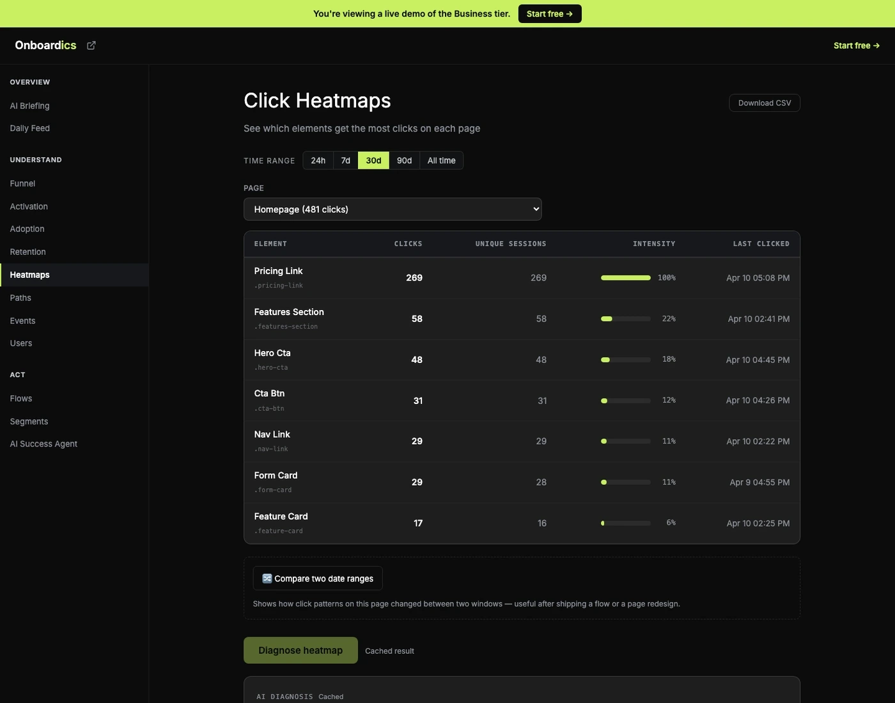Screen dimensions: 895x703
Task: Click the compare shuffle icon
Action: click(x=267, y=578)
